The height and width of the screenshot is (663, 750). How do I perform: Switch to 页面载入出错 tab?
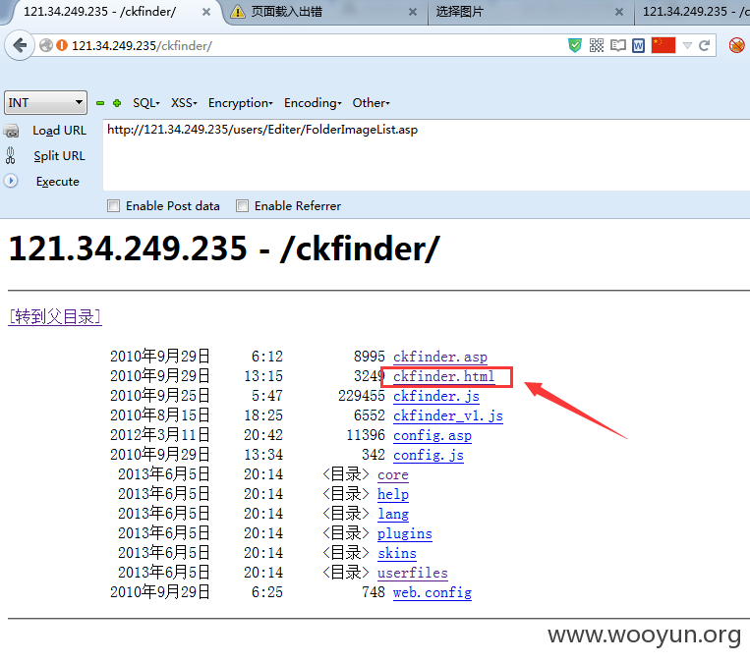pos(325,12)
